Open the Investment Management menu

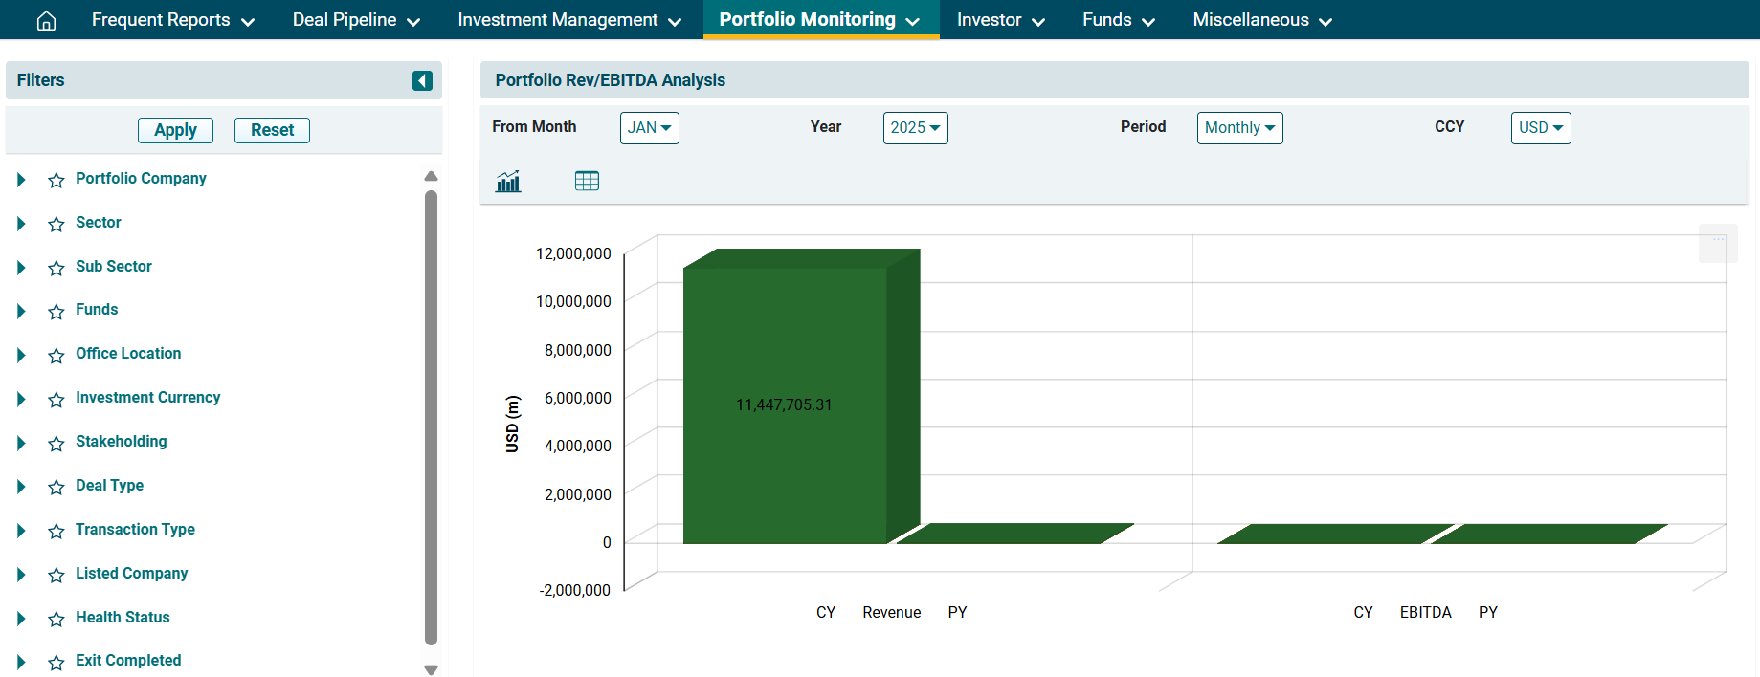[569, 20]
